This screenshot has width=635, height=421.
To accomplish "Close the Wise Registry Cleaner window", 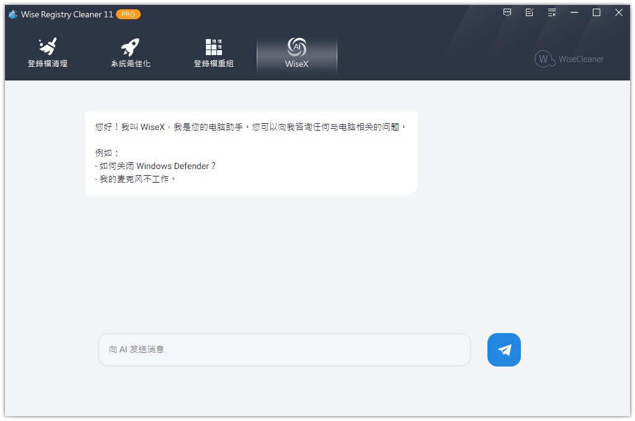I will click(618, 12).
